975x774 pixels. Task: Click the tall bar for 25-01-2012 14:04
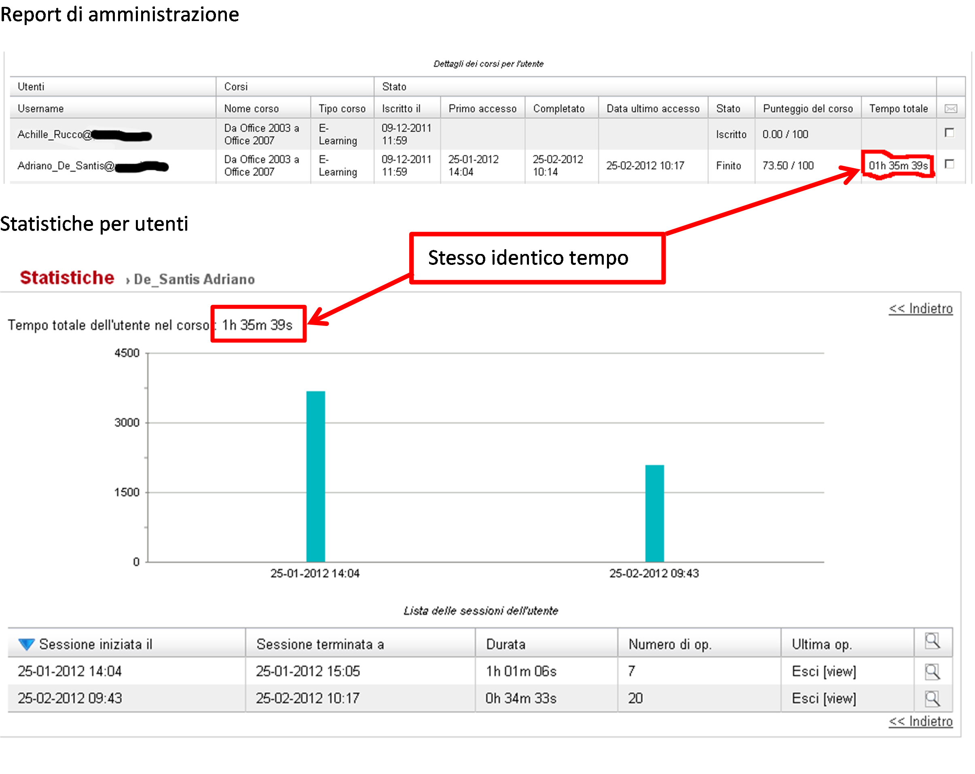316,476
